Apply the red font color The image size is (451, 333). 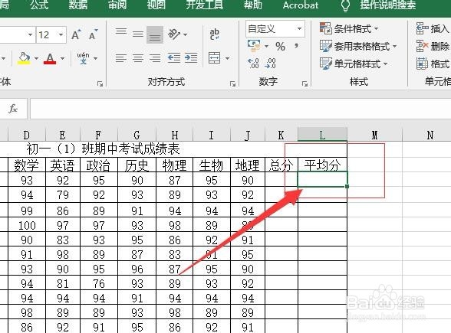pyautogui.click(x=50, y=58)
